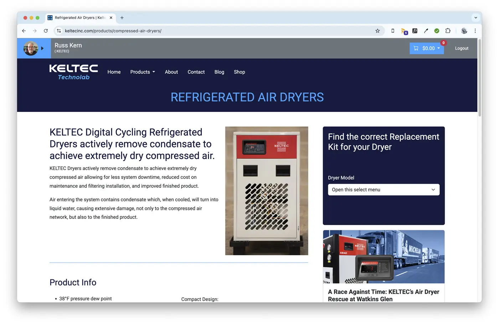
Task: Activate the eyedropper color picker extension
Action: pos(426,31)
